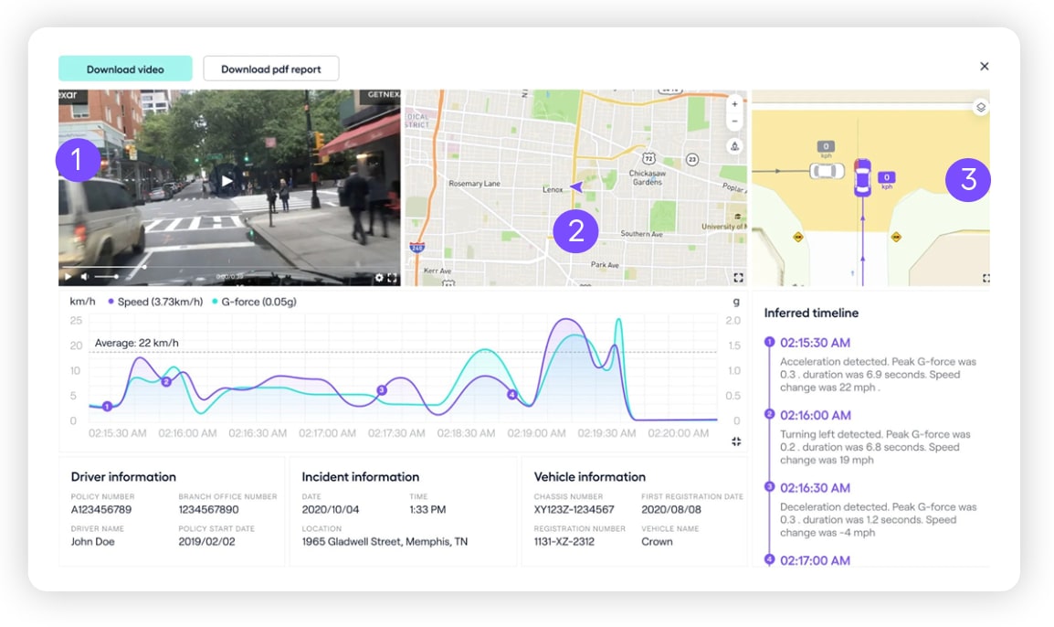Click left yellow warning sign on reconstruction map

(x=798, y=237)
